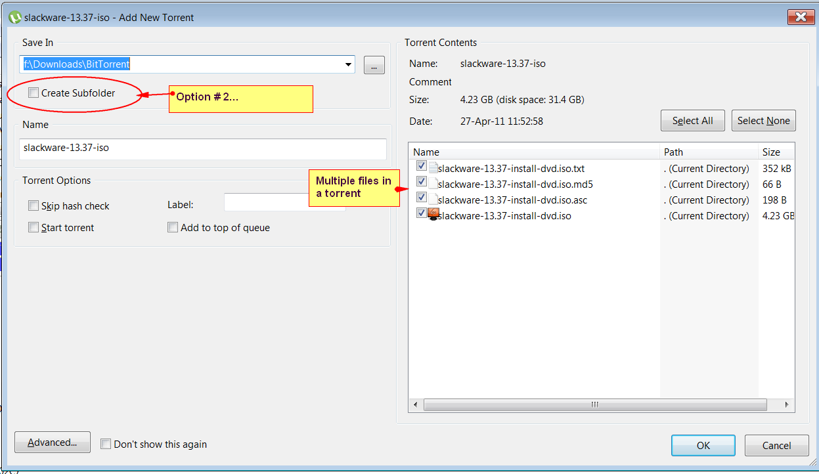This screenshot has width=819, height=474.
Task: Tick Don't show this again
Action: tap(106, 444)
